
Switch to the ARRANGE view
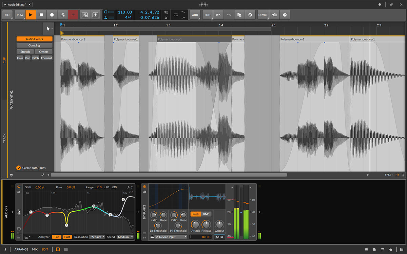21,249
